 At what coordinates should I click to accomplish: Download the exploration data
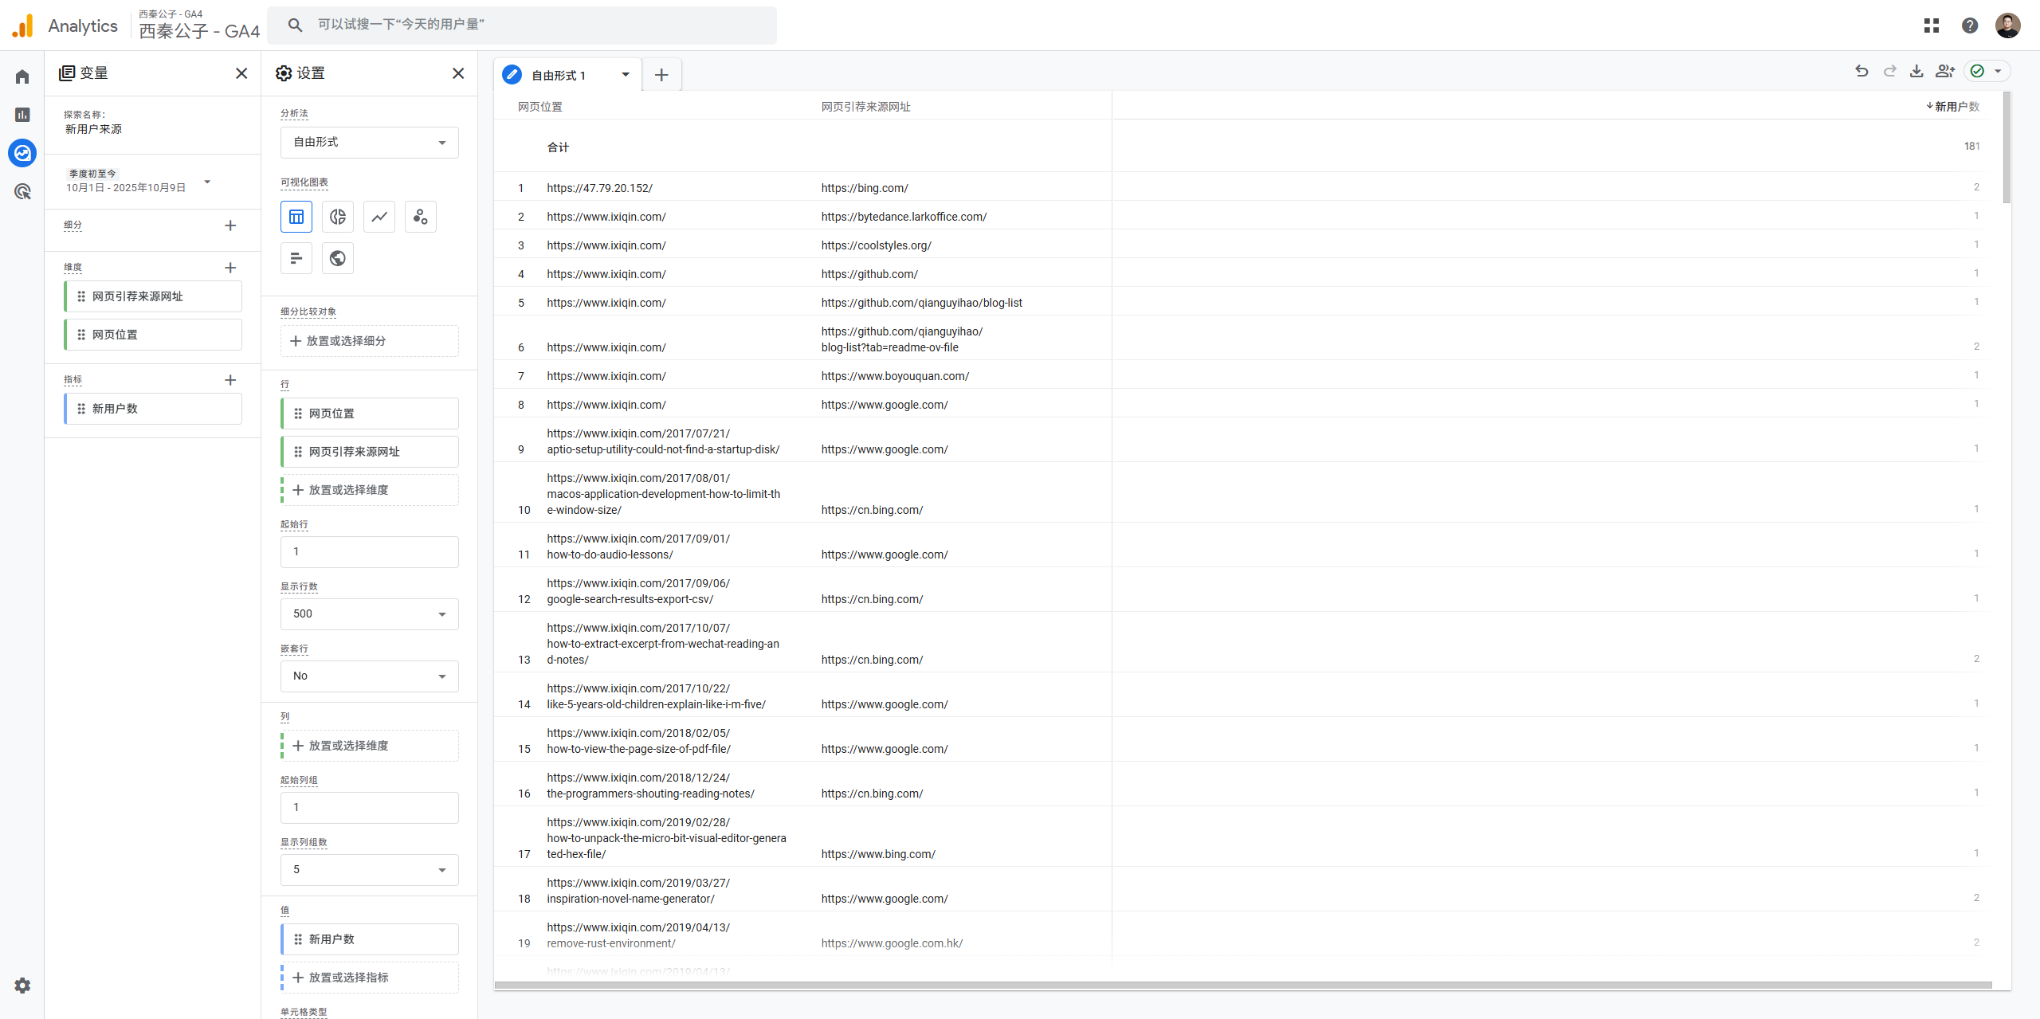coord(1916,72)
